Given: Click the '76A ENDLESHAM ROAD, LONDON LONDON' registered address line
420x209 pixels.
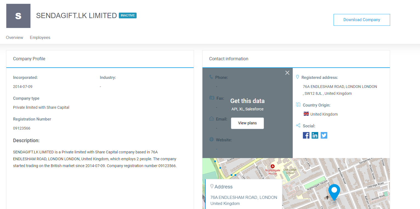Looking at the screenshot, I should tap(340, 87).
